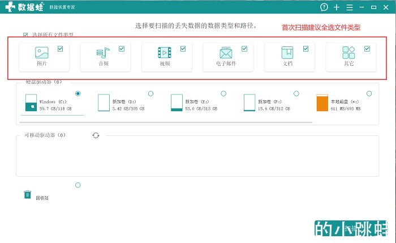The height and width of the screenshot is (243, 396).
Task: Select the 新加卷 (D:) radio button
Action: coord(151,93)
